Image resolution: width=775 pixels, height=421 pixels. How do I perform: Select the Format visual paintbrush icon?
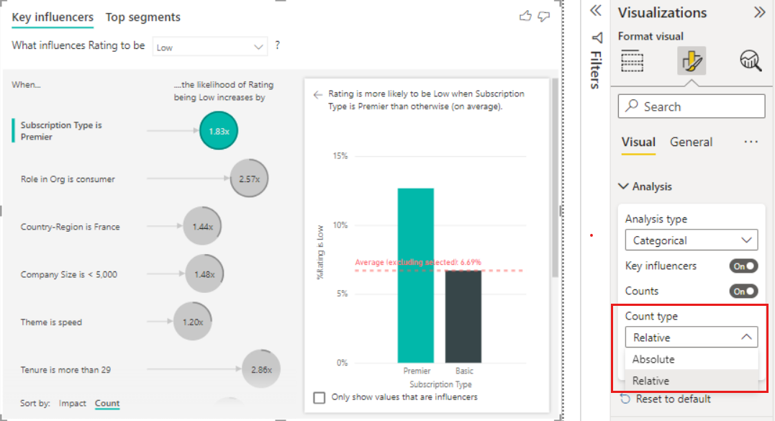(692, 61)
